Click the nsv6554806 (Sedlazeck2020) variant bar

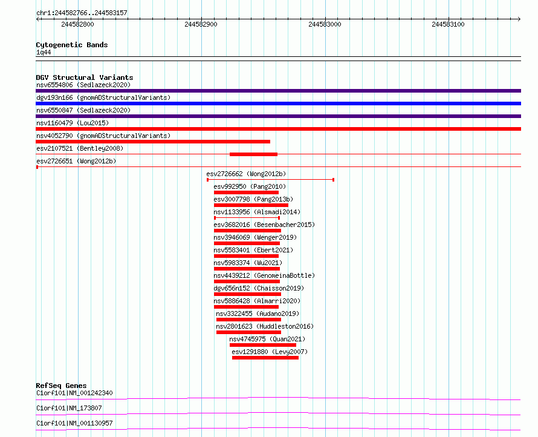(x=278, y=91)
